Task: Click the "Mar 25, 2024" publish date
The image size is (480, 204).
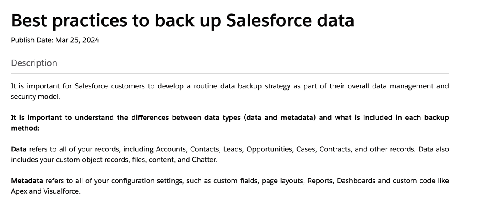Action: 77,40
